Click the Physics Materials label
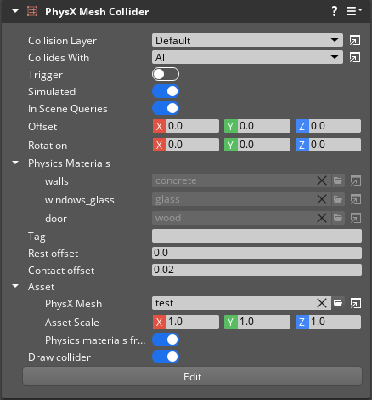 [x=69, y=163]
